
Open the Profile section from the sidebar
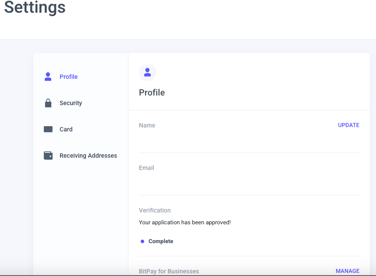[x=68, y=77]
